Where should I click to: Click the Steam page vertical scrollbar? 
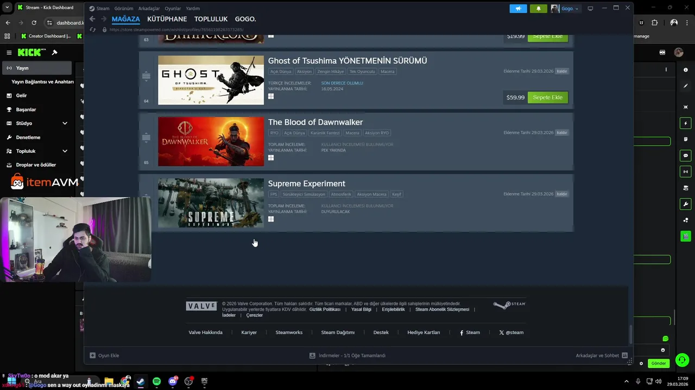coord(630,334)
